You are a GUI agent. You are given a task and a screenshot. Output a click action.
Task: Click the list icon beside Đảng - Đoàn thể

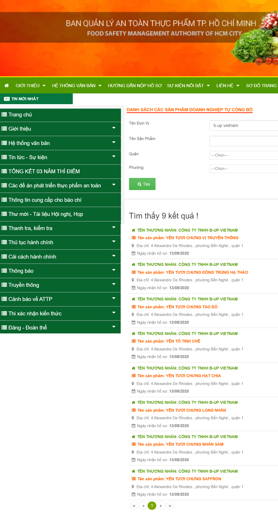click(x=4, y=327)
